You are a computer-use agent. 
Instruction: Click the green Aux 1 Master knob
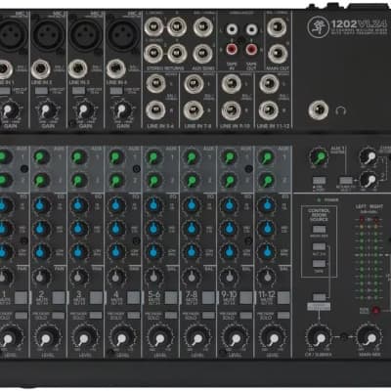[x=319, y=157]
